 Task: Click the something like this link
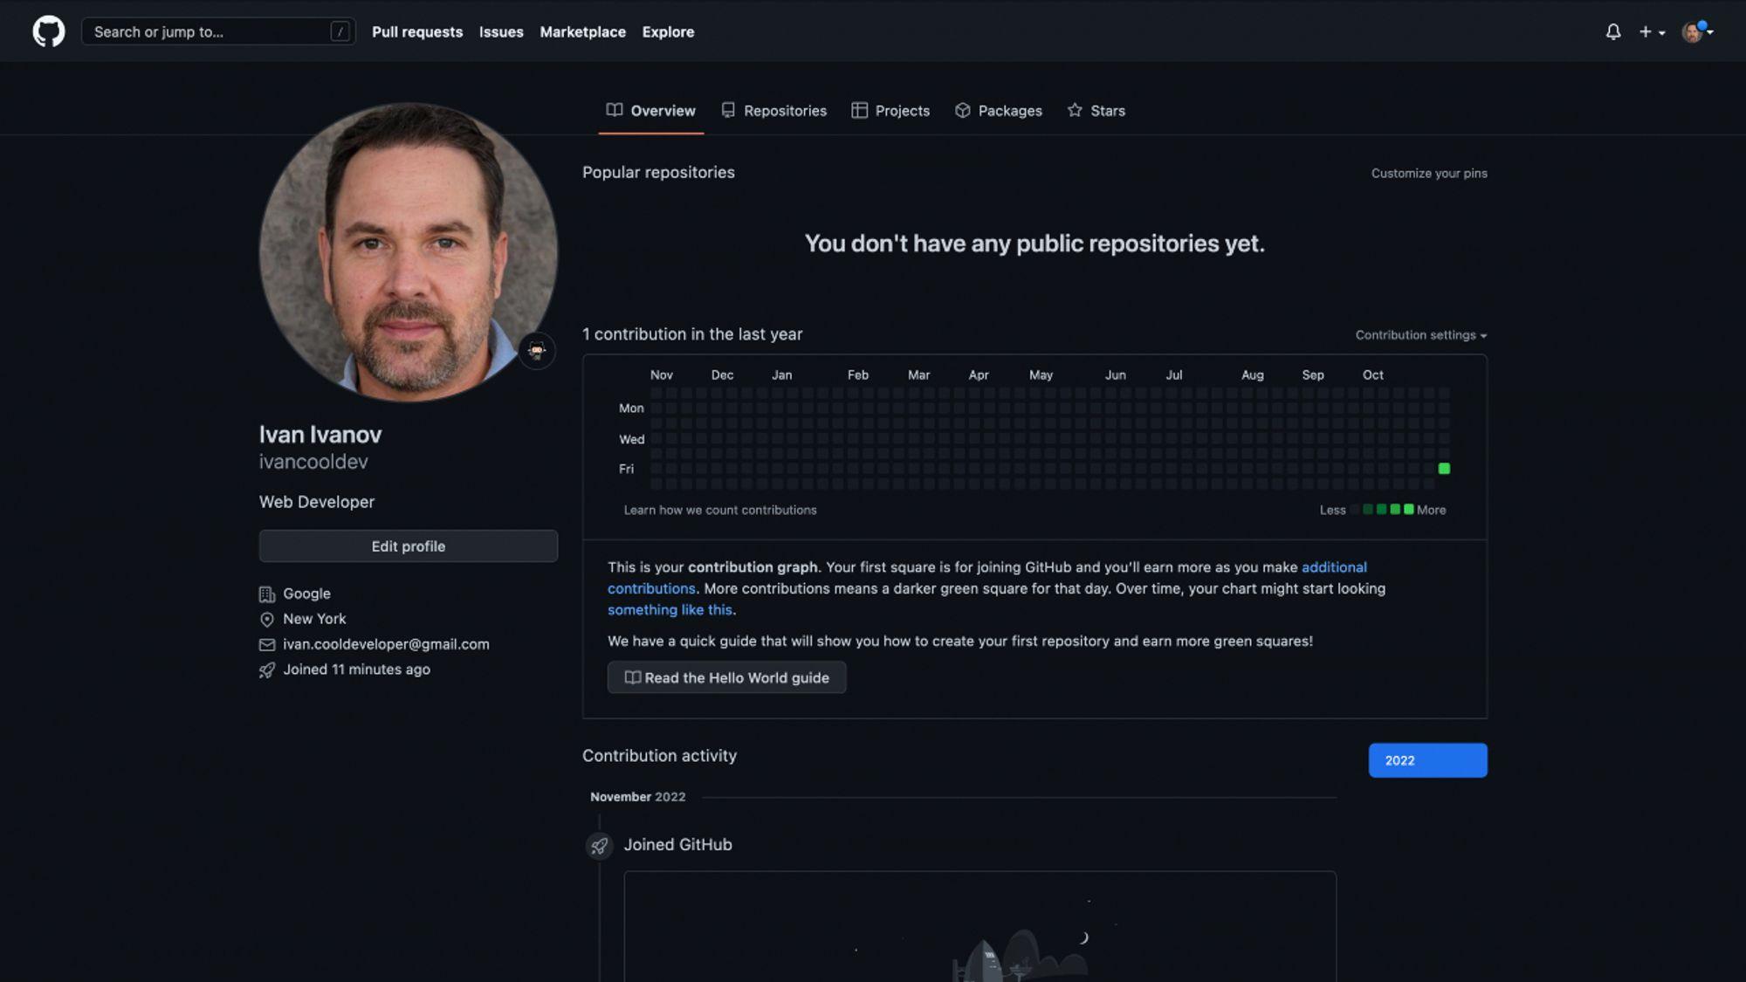[669, 609]
